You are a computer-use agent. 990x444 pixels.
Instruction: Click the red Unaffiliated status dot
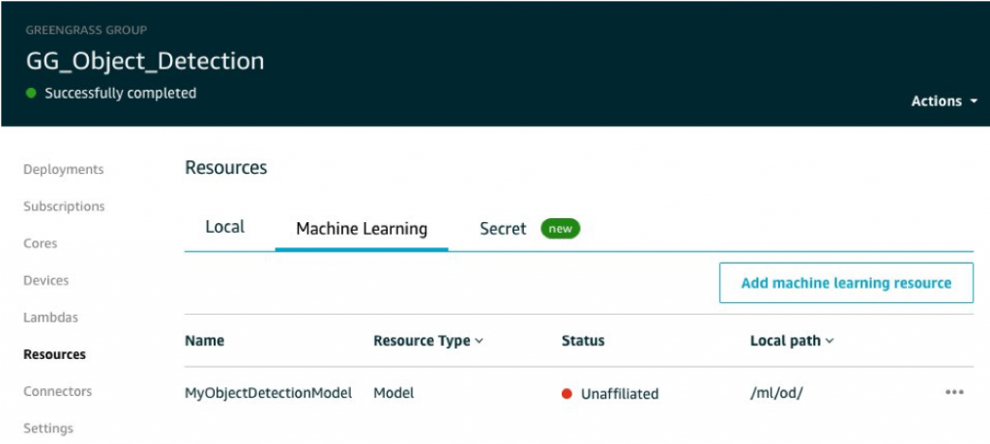(x=567, y=394)
